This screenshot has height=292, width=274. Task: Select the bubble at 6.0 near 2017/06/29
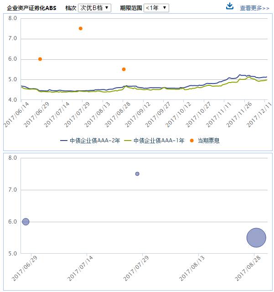26,222
